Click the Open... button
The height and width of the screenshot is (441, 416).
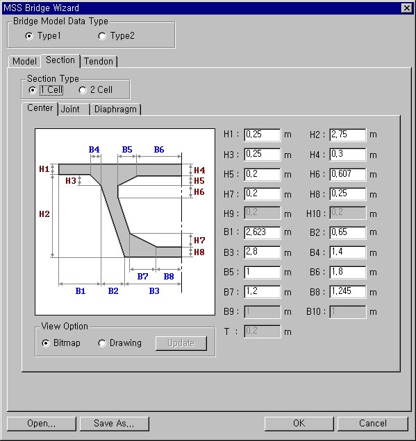42,424
